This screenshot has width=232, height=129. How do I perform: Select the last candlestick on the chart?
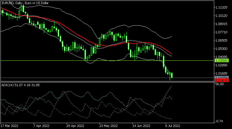tap(172, 75)
